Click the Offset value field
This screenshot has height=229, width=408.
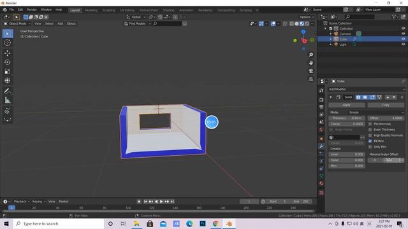[x=386, y=118]
